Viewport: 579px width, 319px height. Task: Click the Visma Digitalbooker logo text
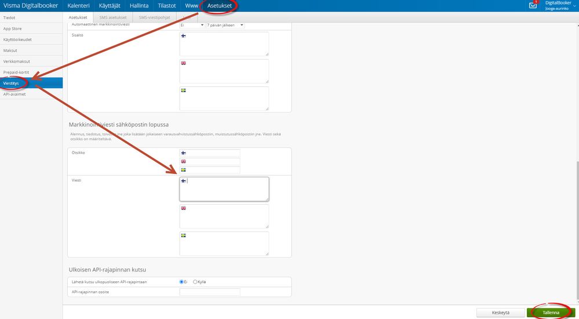31,6
